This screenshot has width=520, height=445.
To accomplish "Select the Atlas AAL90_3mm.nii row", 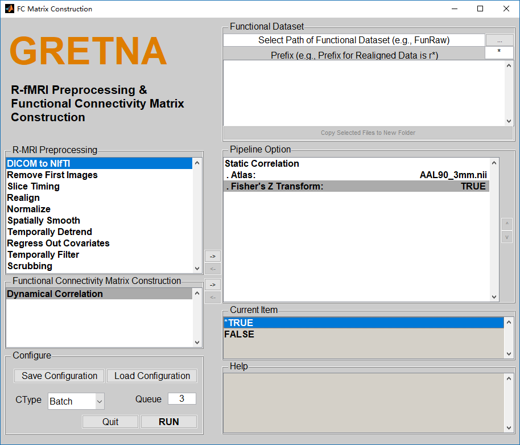I will (356, 175).
